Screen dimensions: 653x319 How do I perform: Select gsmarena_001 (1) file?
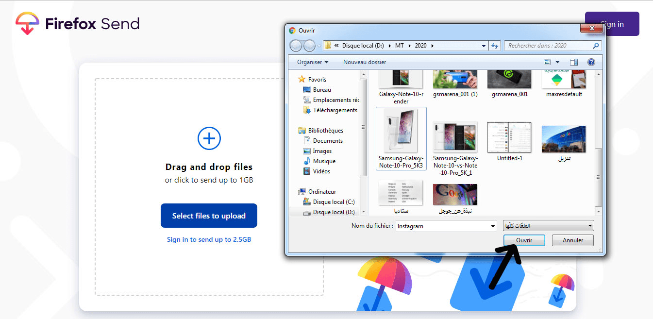click(x=455, y=84)
